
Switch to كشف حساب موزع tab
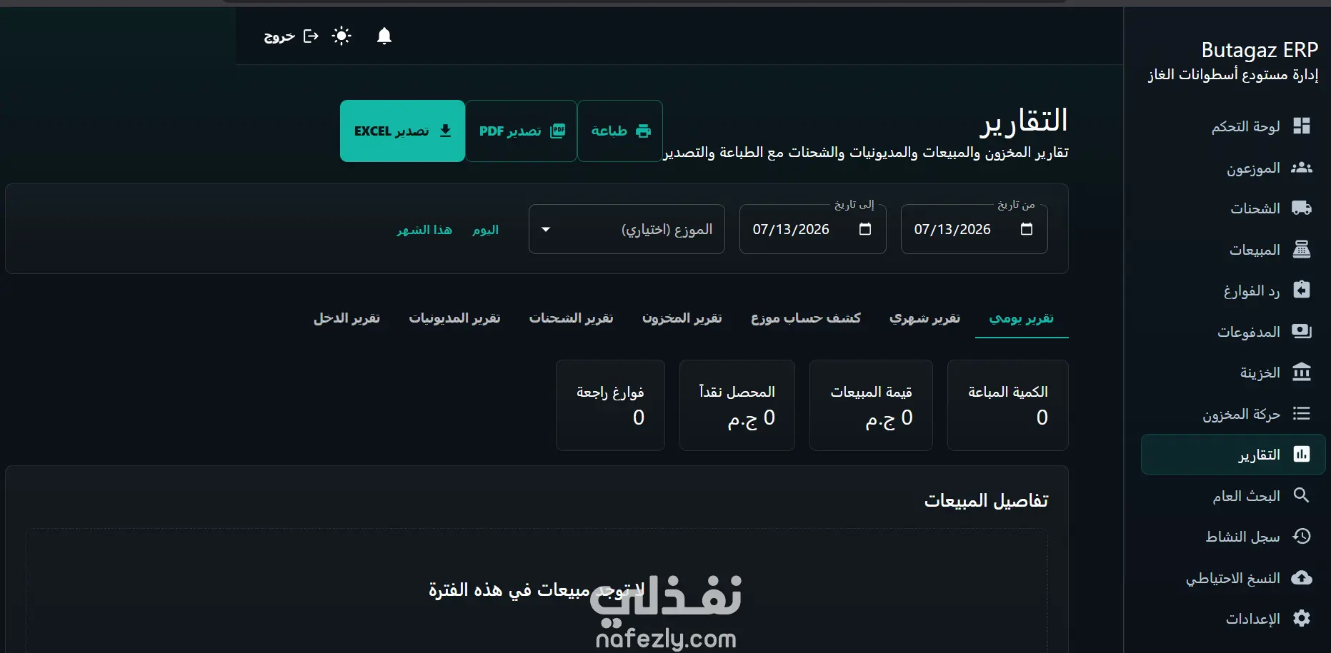(x=806, y=318)
